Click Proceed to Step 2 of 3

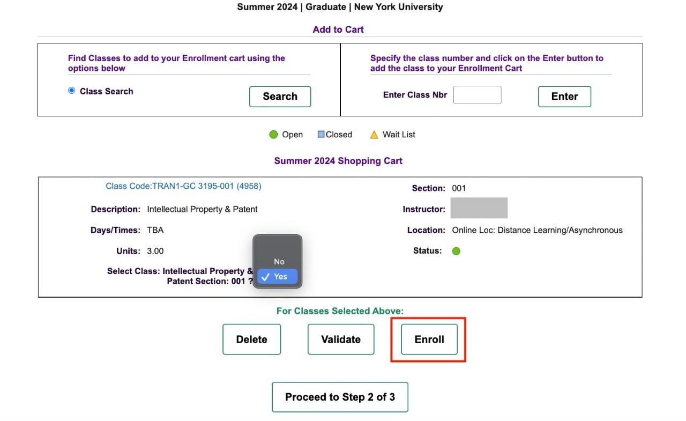pos(340,397)
